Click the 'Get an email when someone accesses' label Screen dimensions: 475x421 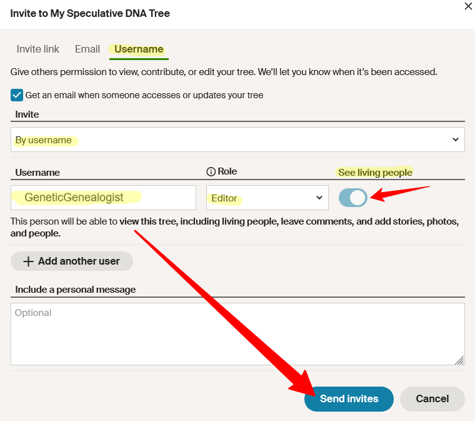[144, 95]
